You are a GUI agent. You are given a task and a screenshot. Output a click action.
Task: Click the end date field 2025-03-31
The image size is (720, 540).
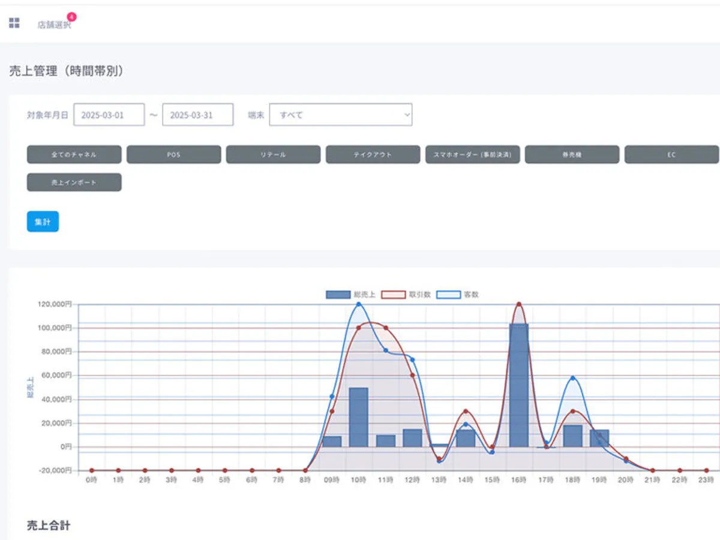click(197, 115)
